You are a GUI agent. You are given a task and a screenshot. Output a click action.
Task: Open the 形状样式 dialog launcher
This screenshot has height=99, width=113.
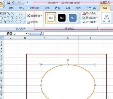[98, 28]
